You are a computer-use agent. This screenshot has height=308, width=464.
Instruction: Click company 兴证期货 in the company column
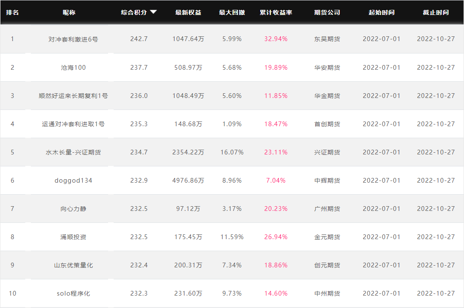pyautogui.click(x=327, y=152)
